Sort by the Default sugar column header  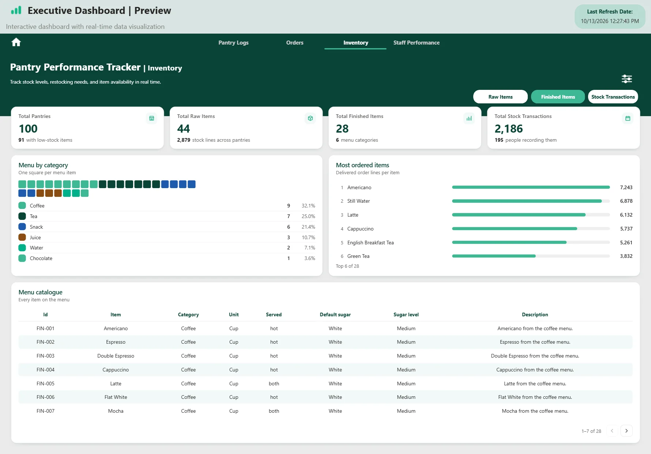(335, 314)
